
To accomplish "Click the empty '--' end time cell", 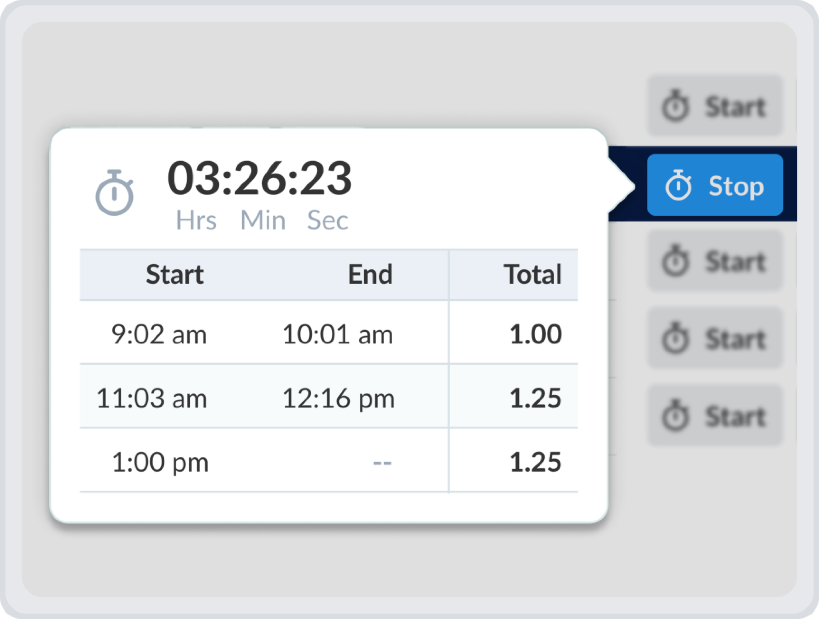I will click(x=382, y=462).
